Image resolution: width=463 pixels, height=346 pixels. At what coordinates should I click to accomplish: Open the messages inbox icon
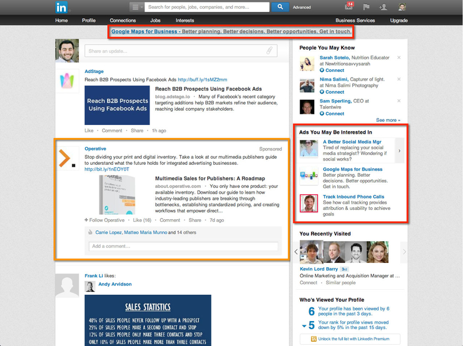click(349, 6)
